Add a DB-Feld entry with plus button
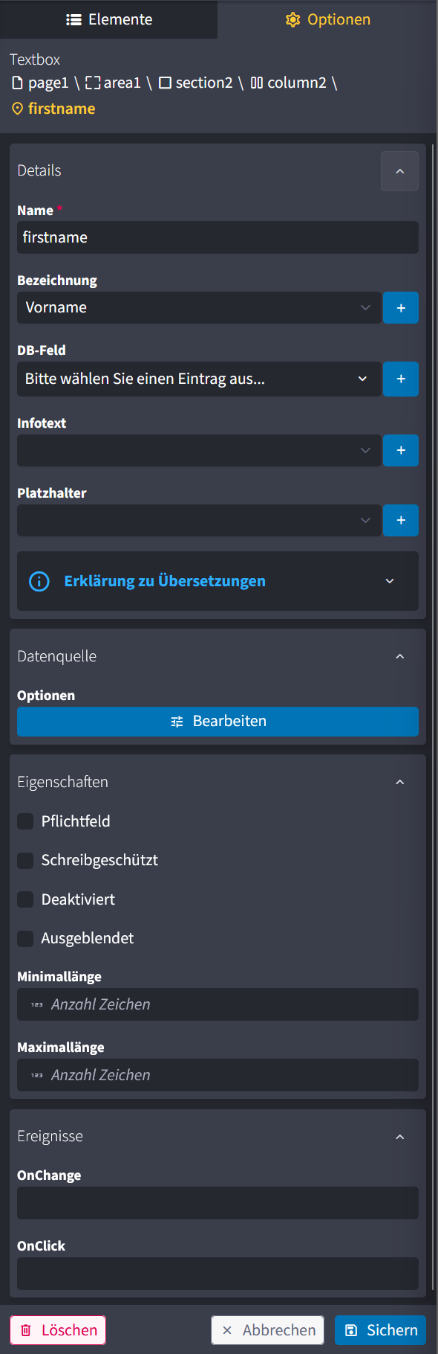Viewport: 438px width, 1354px height. (401, 379)
